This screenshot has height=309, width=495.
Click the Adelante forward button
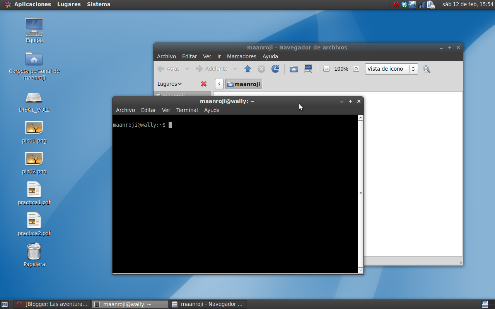point(212,69)
